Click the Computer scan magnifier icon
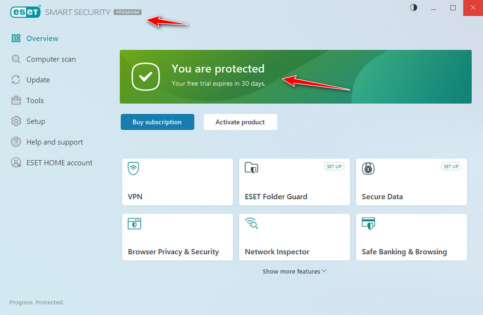This screenshot has height=315, width=483. click(16, 59)
